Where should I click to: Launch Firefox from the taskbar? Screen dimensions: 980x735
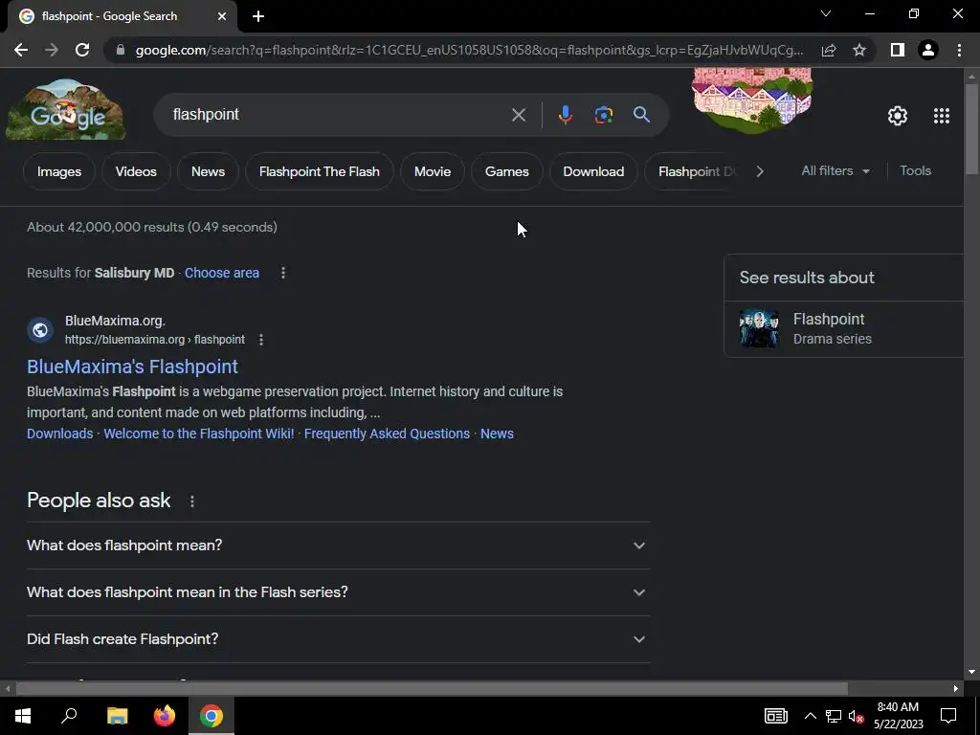point(165,716)
